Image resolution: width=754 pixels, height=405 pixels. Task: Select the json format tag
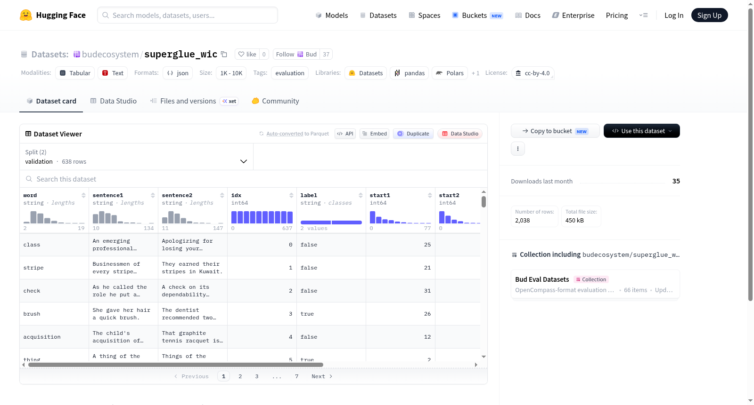point(178,73)
